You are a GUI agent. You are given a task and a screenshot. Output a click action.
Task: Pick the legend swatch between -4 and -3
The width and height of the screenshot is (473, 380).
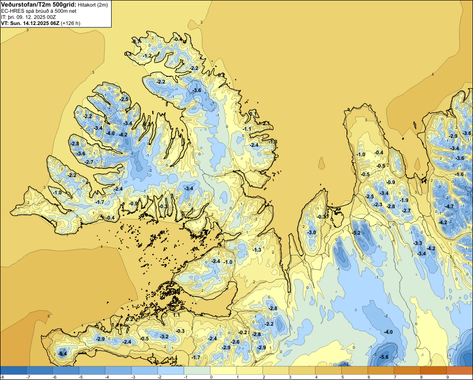(118, 371)
